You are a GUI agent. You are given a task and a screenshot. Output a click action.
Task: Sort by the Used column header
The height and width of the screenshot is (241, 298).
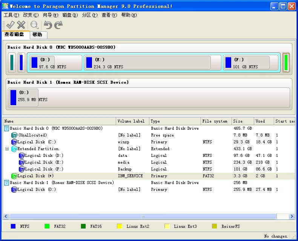(264, 121)
